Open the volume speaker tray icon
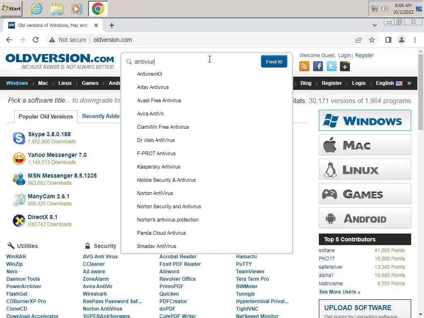This screenshot has height=318, width=424. pos(385,9)
